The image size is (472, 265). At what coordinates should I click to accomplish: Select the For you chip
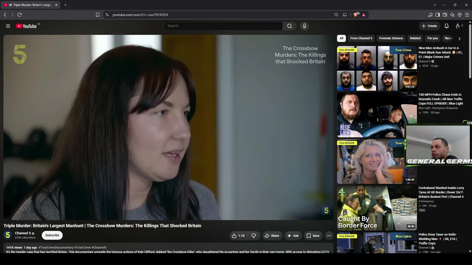[433, 38]
